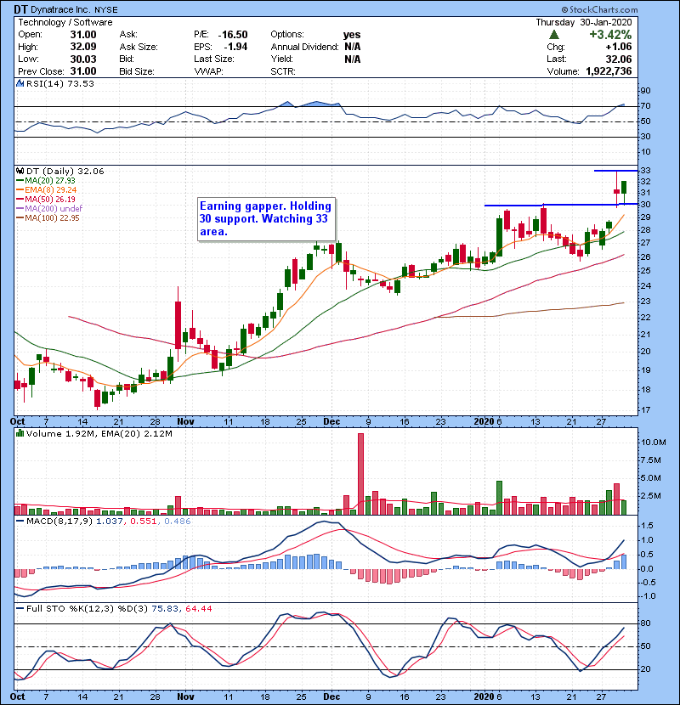Click the Technology / Software sector label

coord(65,22)
